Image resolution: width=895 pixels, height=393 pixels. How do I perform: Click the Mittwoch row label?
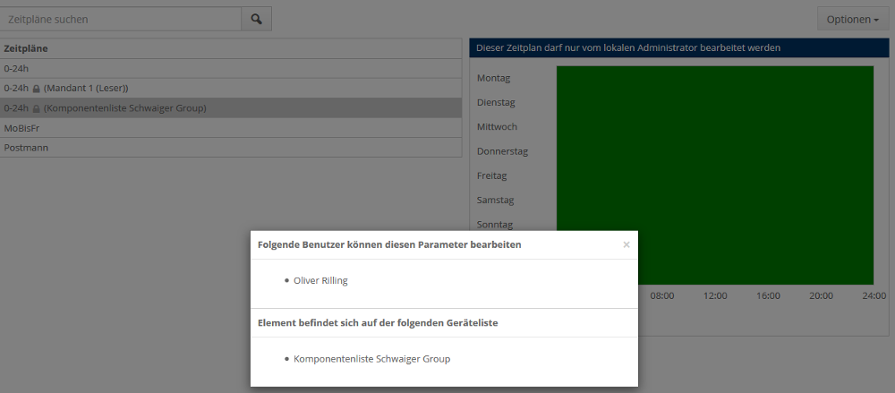coord(497,127)
